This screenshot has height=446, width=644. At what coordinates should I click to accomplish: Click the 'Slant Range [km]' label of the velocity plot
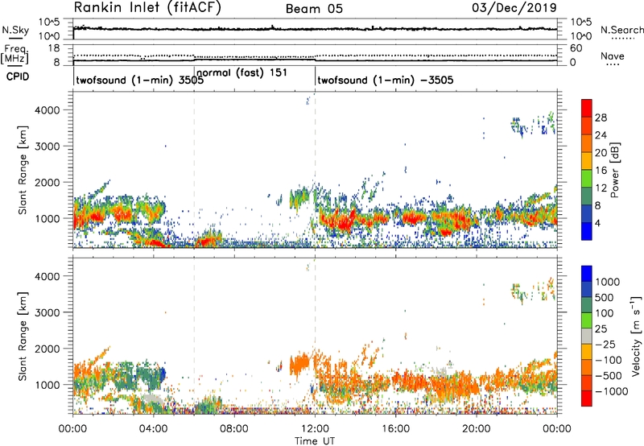point(23,337)
